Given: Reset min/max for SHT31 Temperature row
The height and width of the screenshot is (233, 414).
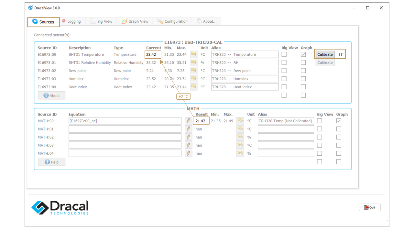Looking at the screenshot, I should tap(193, 54).
